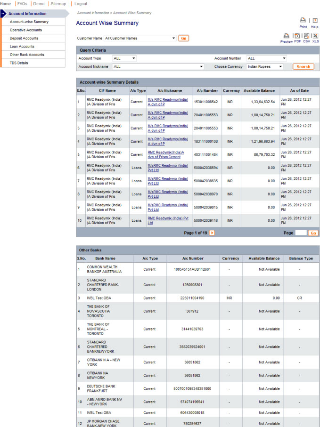The width and height of the screenshot is (320, 427).
Task: Open nickname link for account 500042038635
Action: click(168, 181)
